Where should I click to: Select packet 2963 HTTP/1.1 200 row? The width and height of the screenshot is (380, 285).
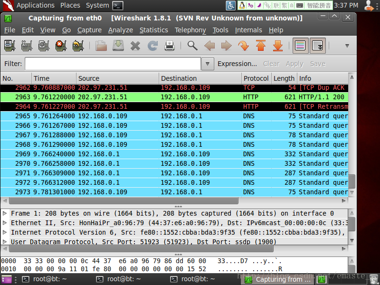174,97
